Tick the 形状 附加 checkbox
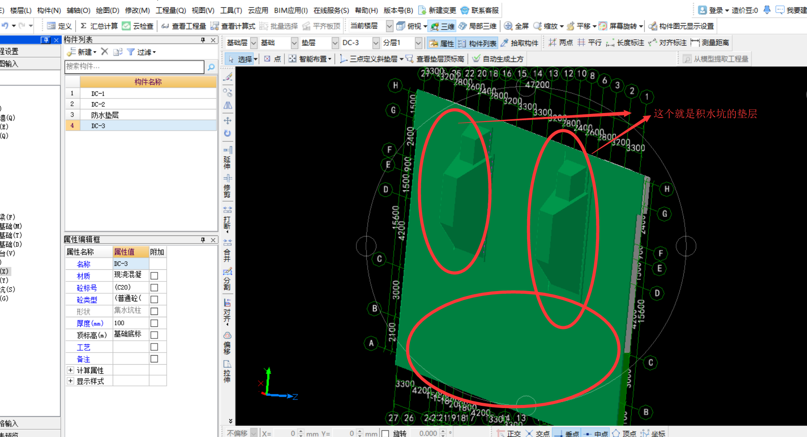The image size is (807, 437). 154,311
